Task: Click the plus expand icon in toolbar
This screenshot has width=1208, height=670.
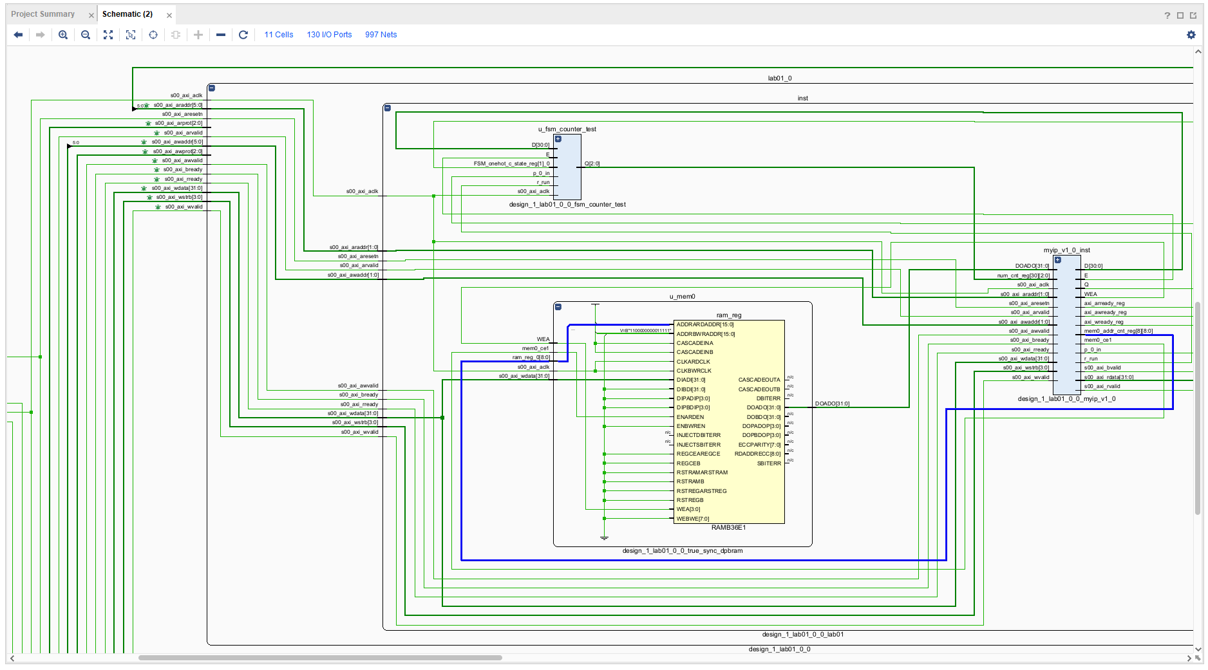Action: (198, 35)
